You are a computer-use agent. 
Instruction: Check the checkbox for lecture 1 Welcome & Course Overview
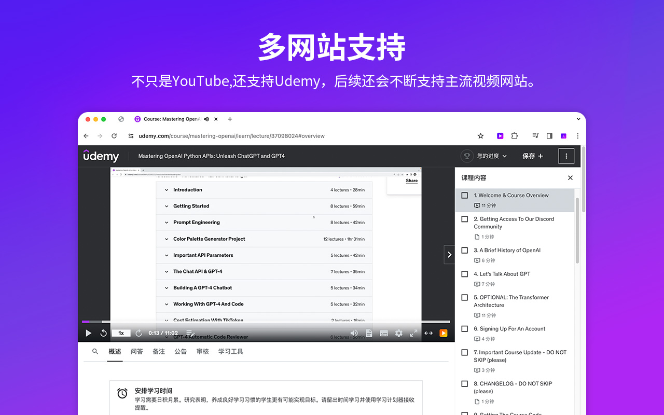point(464,195)
